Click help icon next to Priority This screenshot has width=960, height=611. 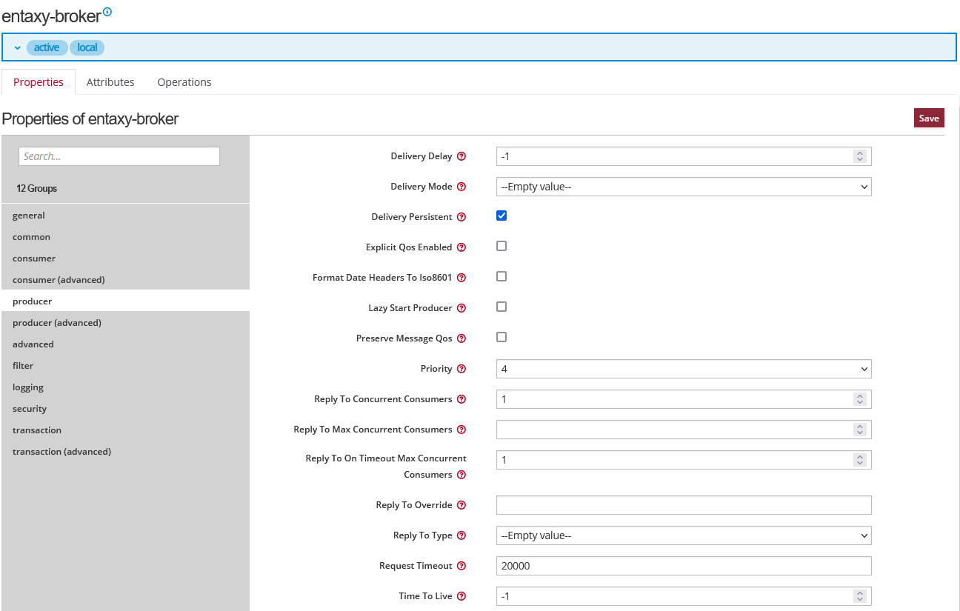(x=461, y=369)
